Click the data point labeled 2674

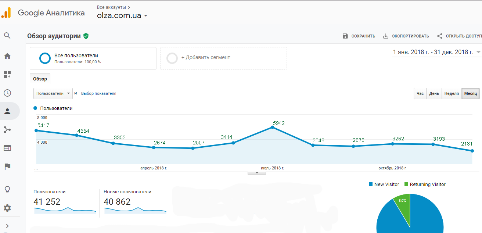coord(154,147)
